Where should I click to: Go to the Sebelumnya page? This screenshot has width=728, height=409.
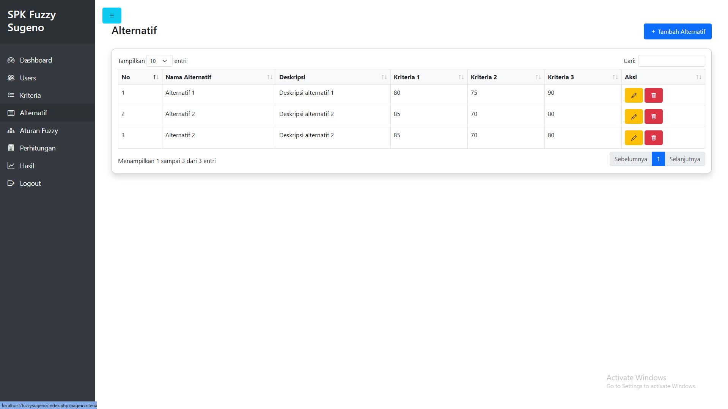tap(631, 159)
